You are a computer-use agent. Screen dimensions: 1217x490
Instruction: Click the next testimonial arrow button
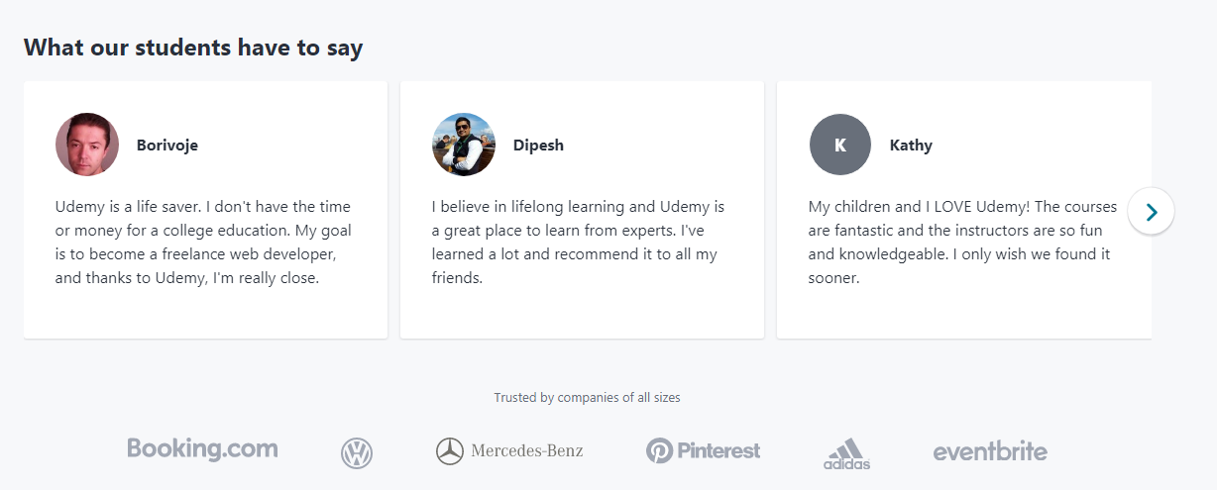click(x=1151, y=212)
